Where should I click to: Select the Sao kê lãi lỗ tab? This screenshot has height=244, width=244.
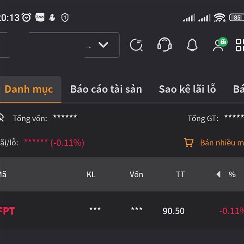pos(187,89)
